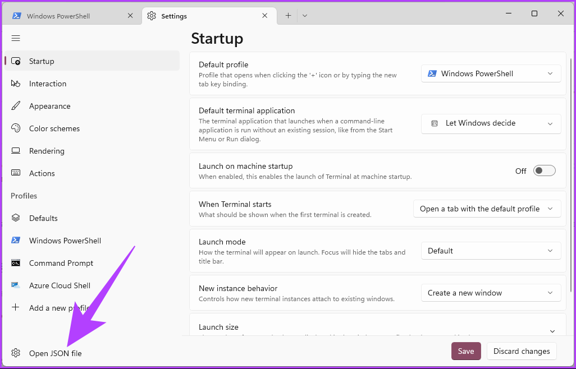Click the gear icon on the Settings tab
Image resolution: width=576 pixels, height=369 pixels.
[x=152, y=16]
